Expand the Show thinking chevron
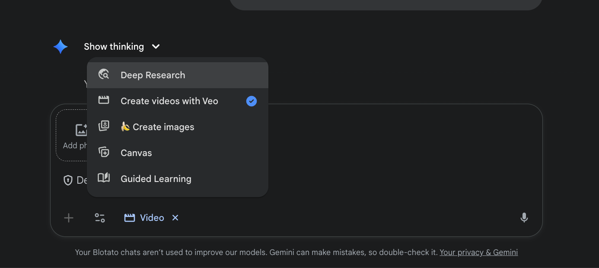The image size is (599, 268). [x=156, y=47]
